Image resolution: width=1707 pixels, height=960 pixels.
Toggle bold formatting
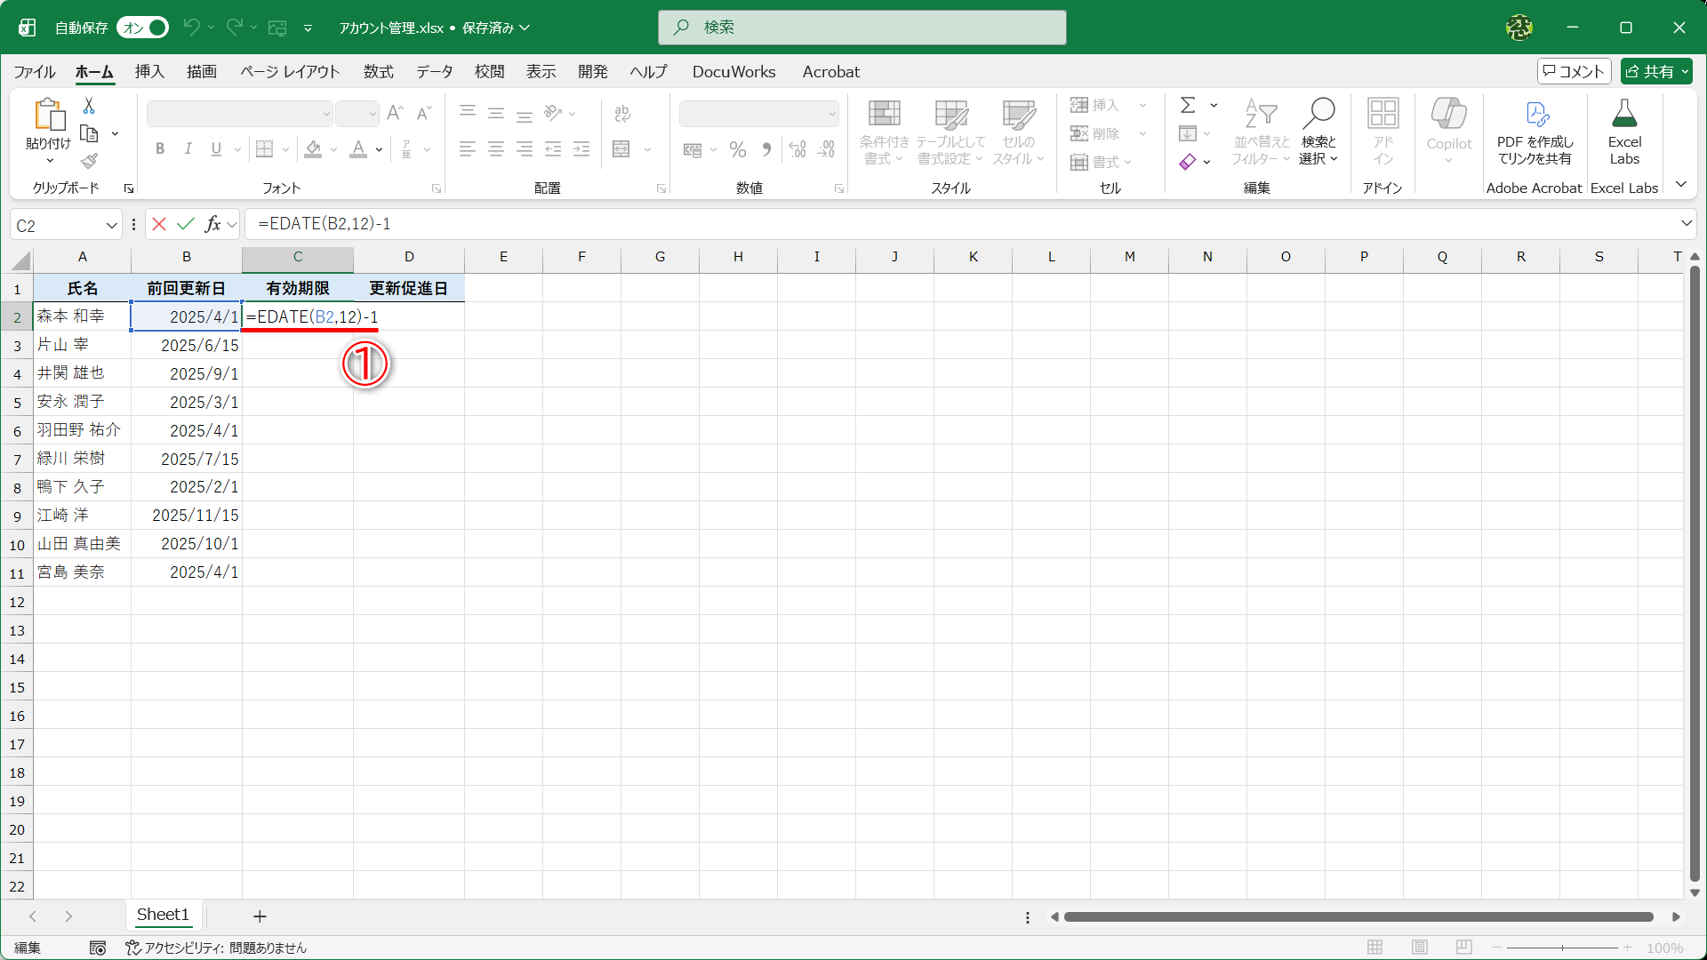click(160, 148)
